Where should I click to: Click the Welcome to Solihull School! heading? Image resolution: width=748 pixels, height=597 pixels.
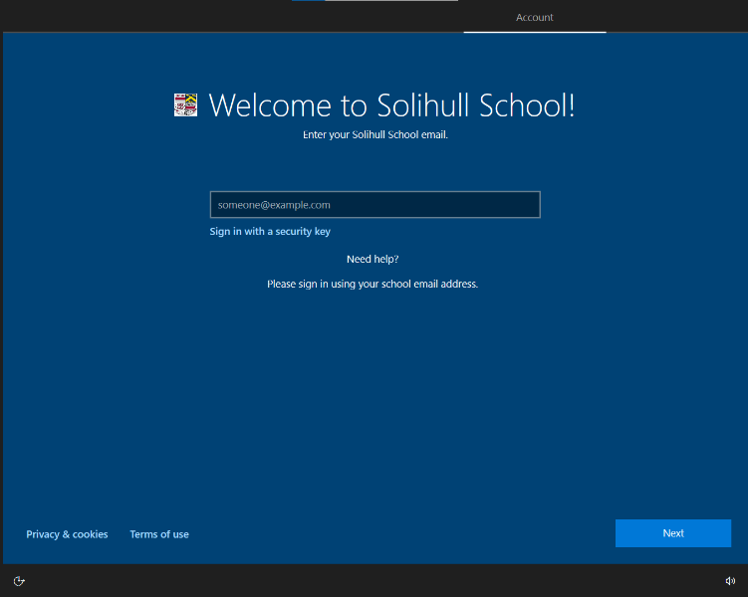(391, 104)
